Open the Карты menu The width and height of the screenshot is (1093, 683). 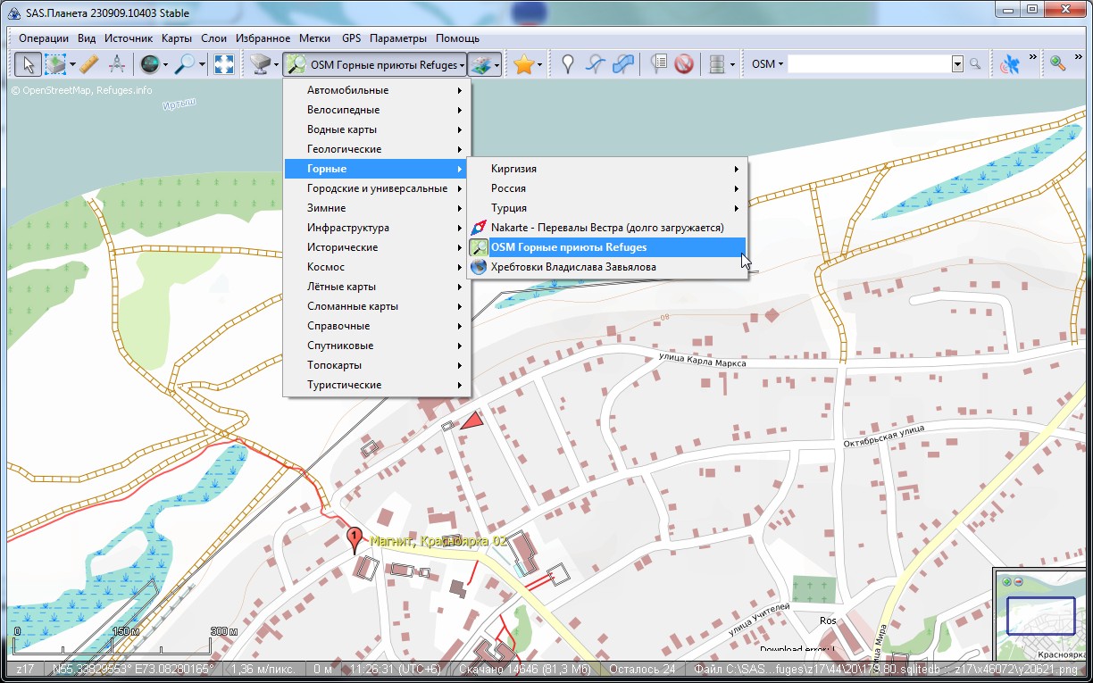pyautogui.click(x=177, y=38)
